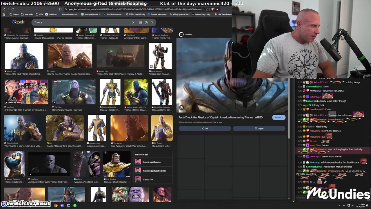
Task: Click the Lagre save button
Action: coord(259,128)
